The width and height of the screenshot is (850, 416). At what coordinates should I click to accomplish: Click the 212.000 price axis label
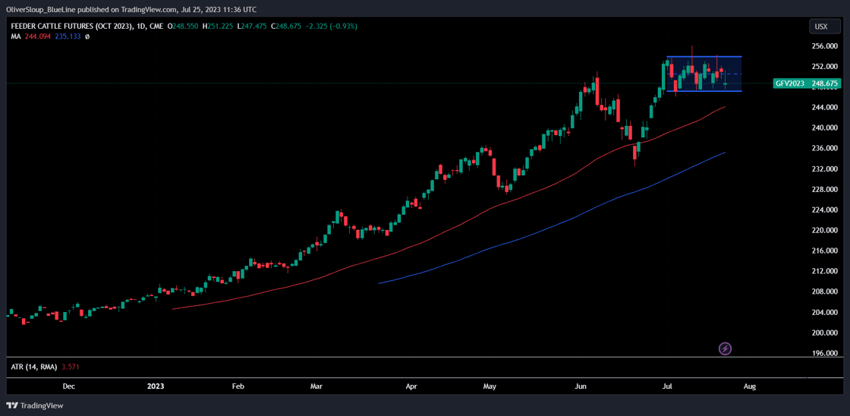tap(826, 271)
